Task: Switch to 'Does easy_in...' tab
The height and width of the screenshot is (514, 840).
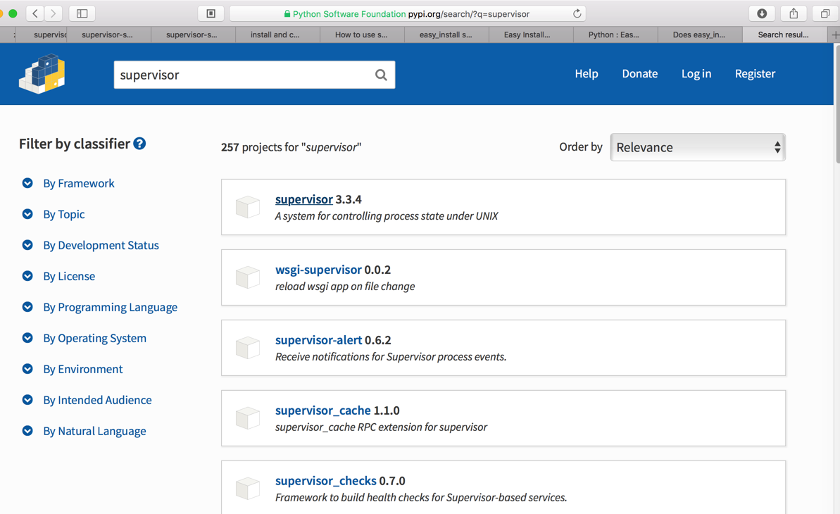Action: [700, 35]
